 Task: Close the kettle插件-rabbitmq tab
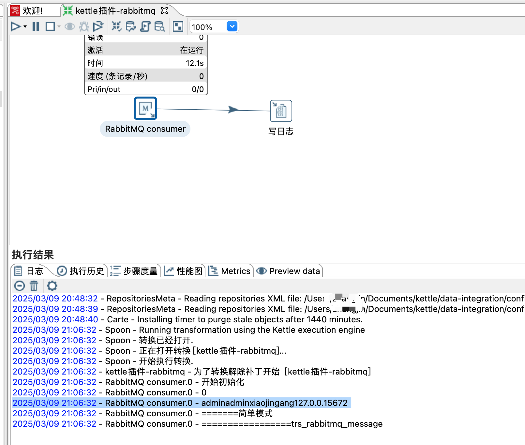(164, 10)
